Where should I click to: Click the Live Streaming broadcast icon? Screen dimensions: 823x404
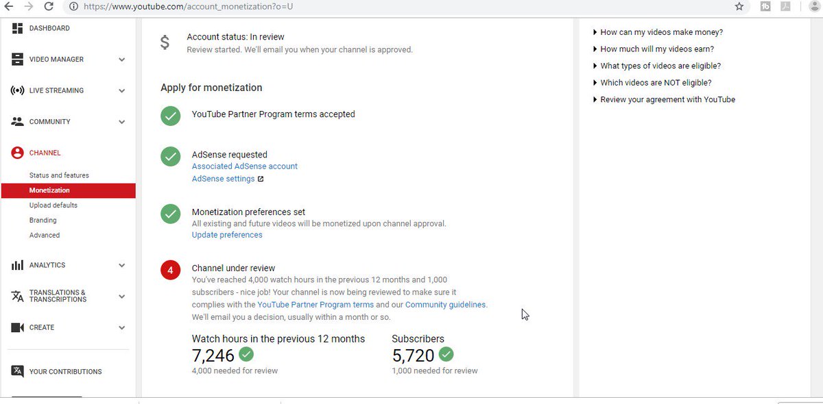point(18,90)
